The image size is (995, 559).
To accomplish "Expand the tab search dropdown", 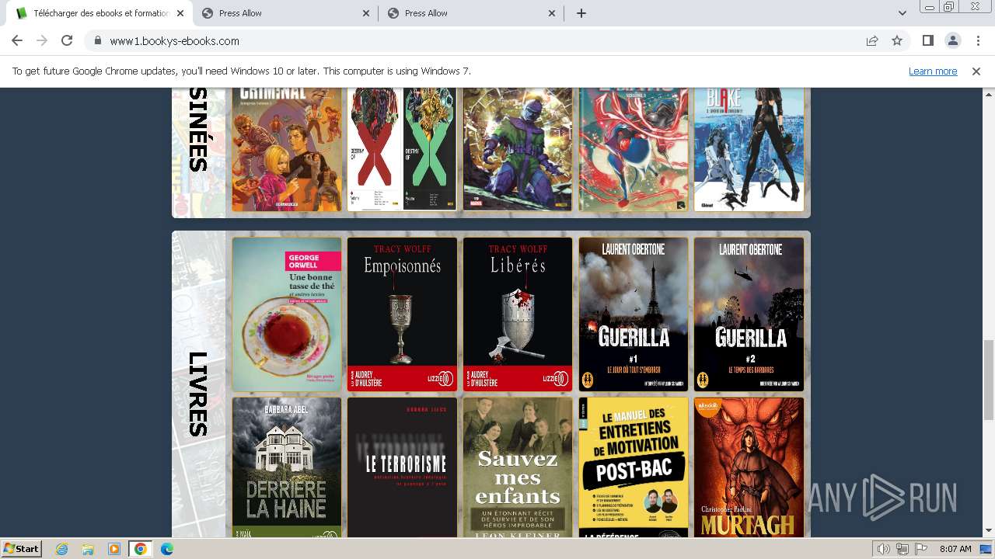I will (902, 13).
